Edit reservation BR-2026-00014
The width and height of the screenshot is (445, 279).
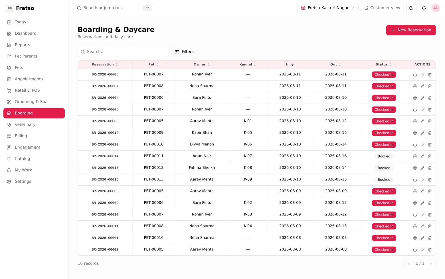(x=422, y=156)
